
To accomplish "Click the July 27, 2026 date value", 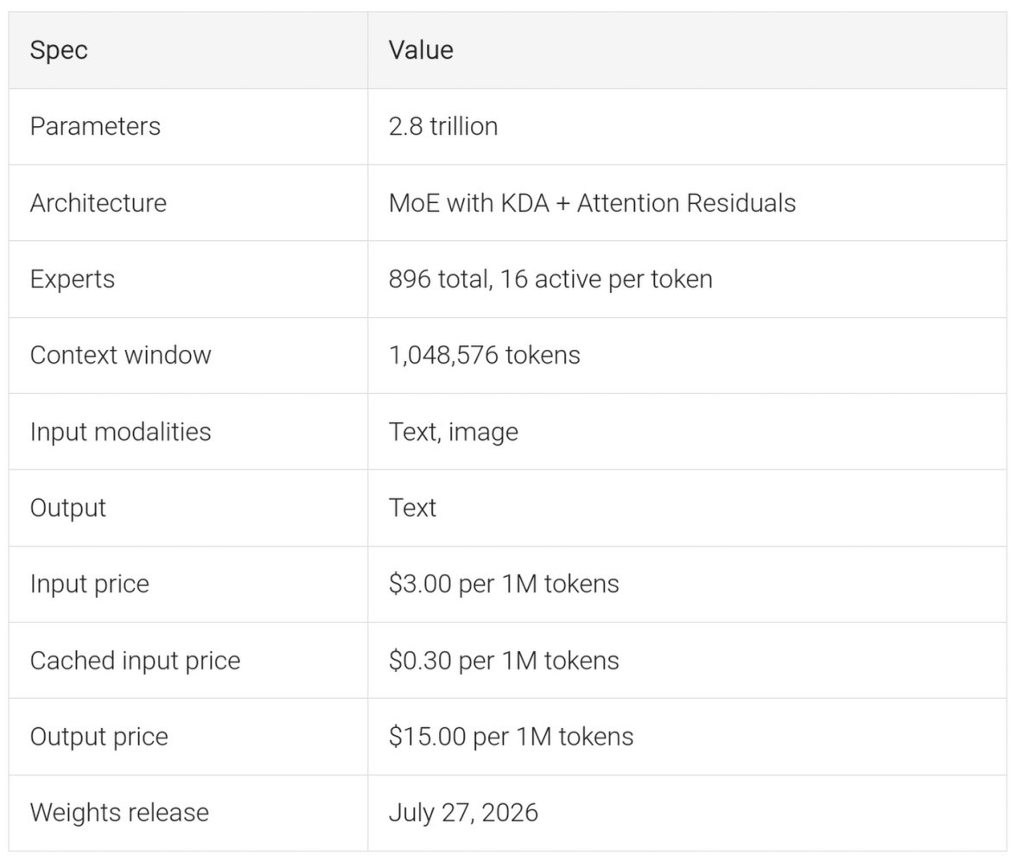I will [x=463, y=812].
